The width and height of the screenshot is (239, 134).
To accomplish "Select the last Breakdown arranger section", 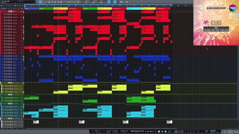I will [x=163, y=9].
